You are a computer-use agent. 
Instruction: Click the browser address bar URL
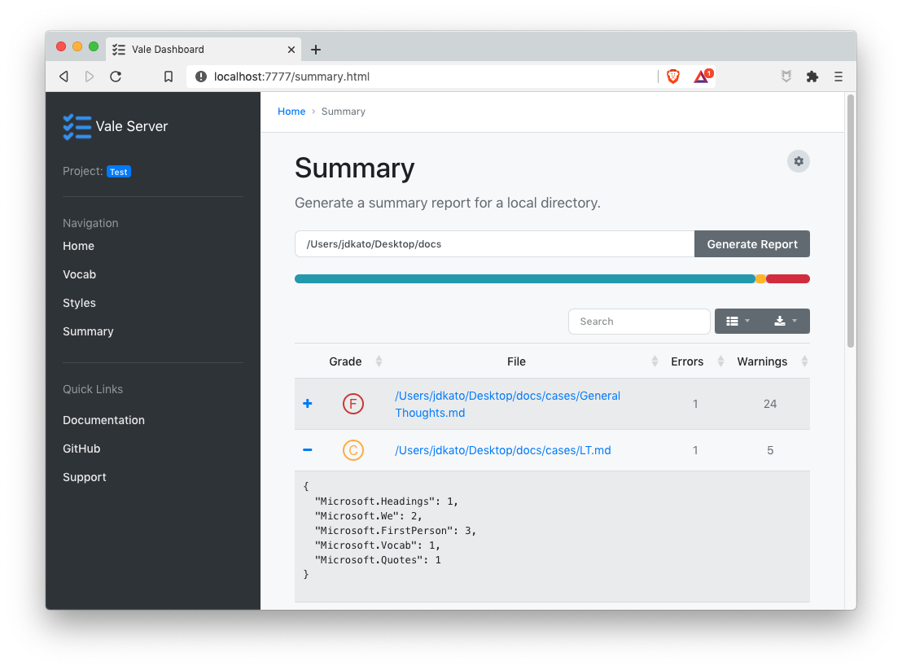(x=291, y=77)
